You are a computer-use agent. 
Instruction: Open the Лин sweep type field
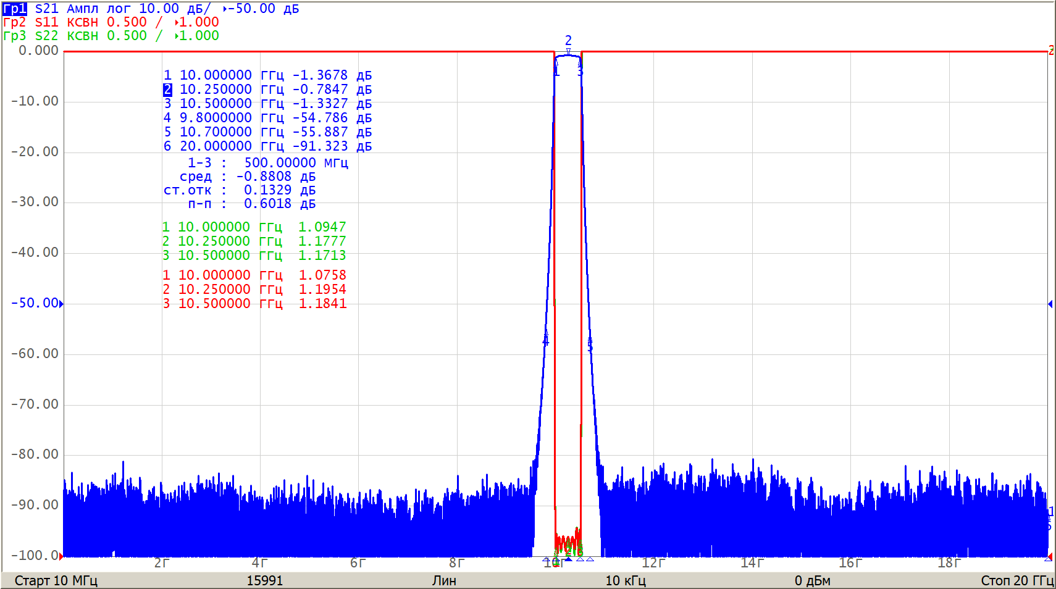(x=444, y=580)
